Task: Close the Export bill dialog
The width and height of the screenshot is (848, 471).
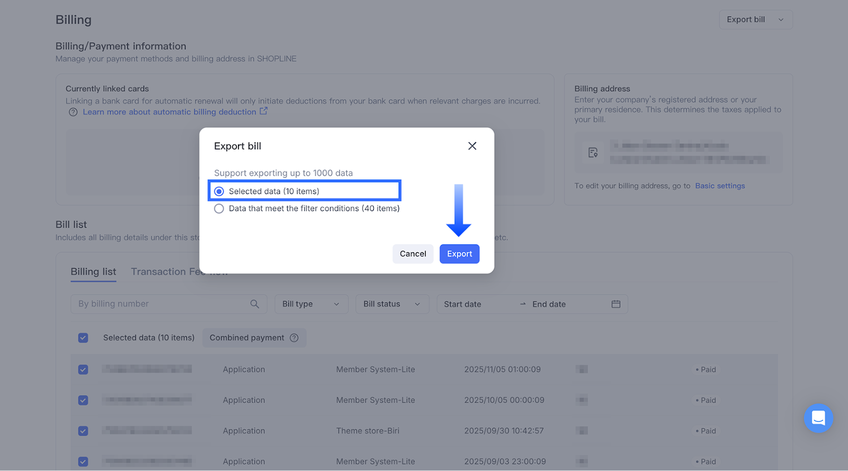Action: (x=472, y=146)
